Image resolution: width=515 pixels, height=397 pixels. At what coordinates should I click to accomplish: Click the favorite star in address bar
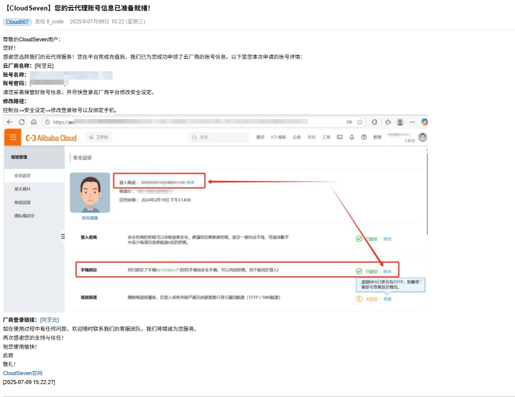[x=360, y=122]
